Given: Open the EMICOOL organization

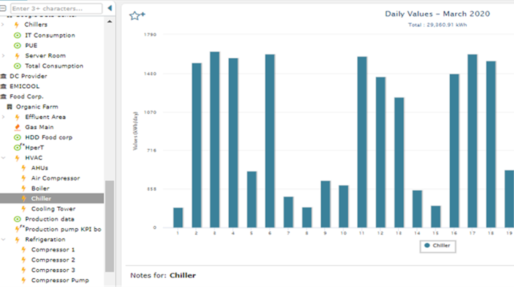Looking at the screenshot, I should tap(24, 86).
